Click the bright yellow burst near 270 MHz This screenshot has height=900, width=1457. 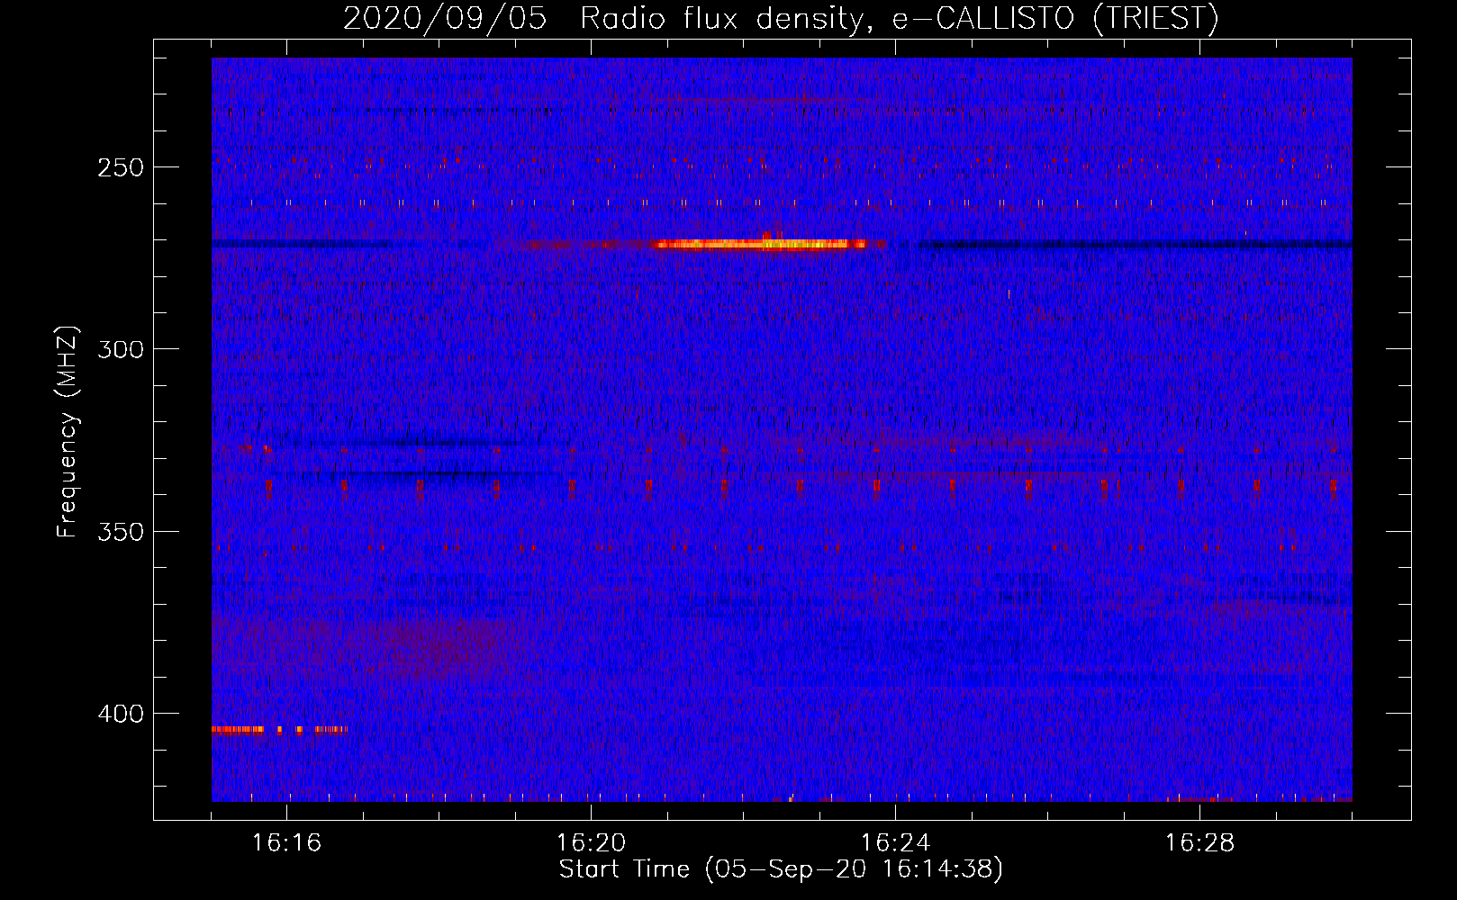761,243
